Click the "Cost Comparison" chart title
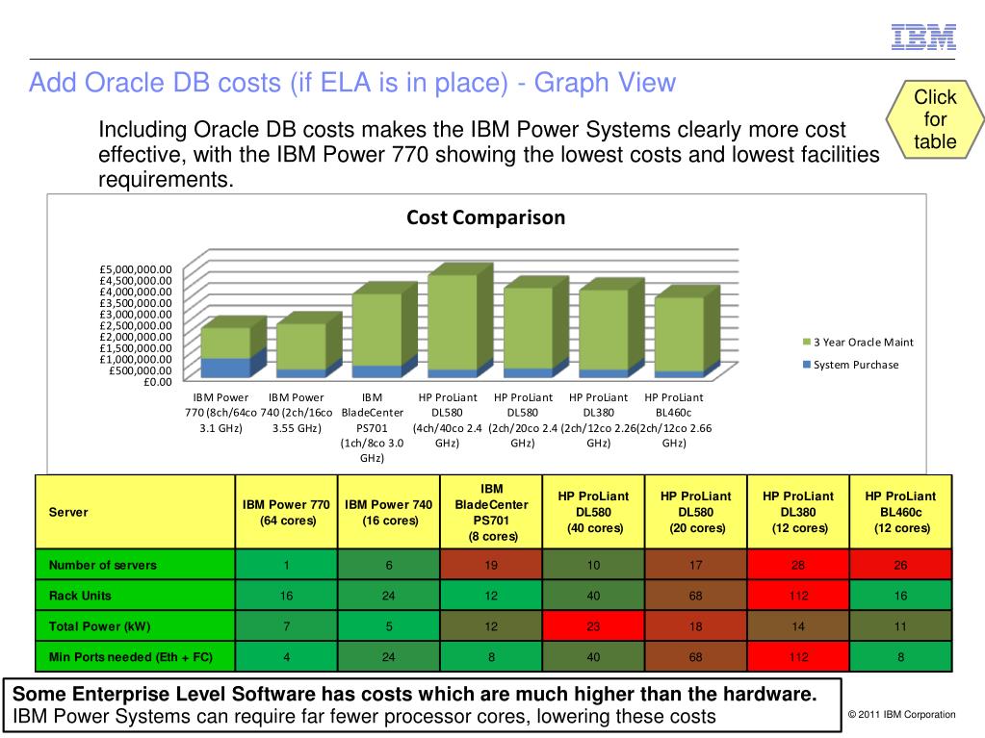Screen dimensions: 985x738 485,217
